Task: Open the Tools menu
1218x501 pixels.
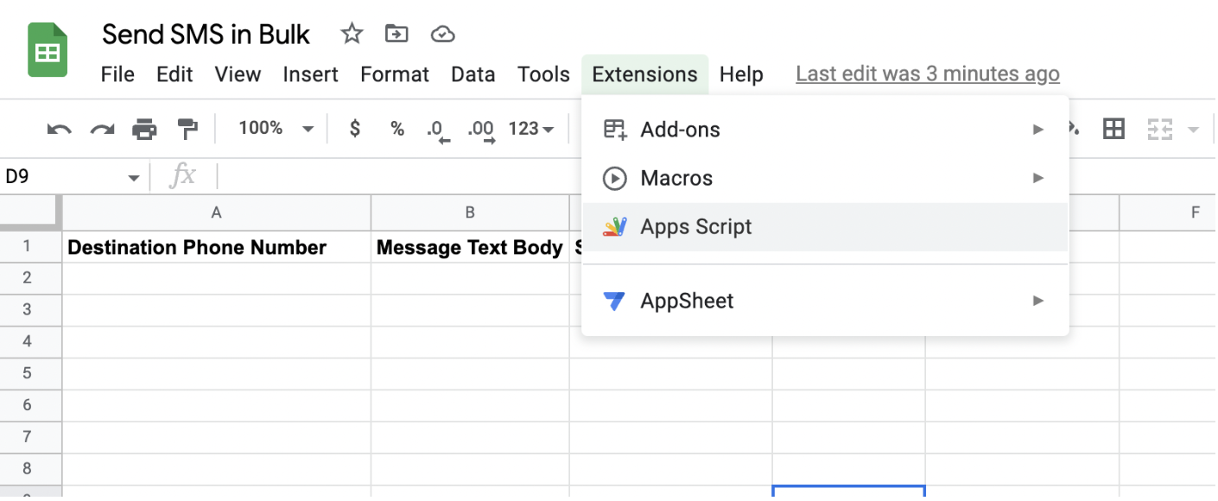Action: tap(543, 74)
